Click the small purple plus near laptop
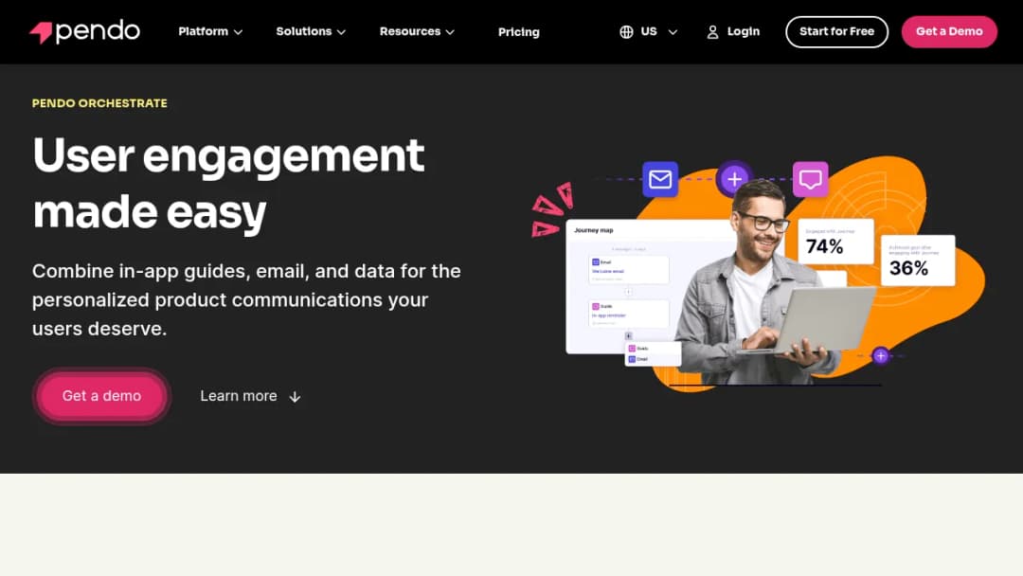1023x576 pixels. [881, 355]
